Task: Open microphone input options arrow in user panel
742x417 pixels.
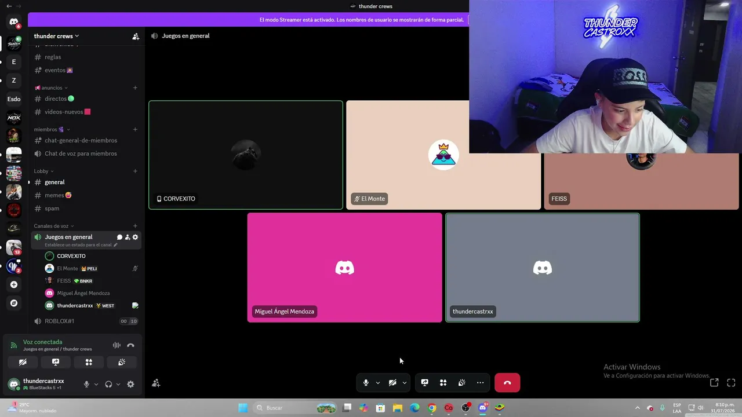Action: tap(96, 384)
